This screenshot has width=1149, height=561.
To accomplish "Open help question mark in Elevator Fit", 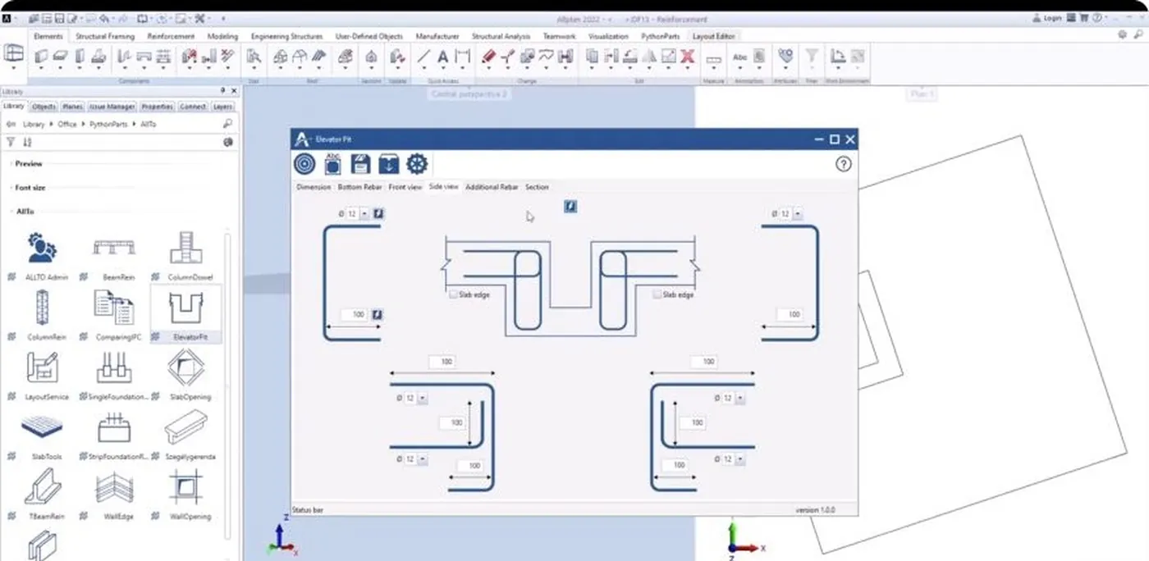I will pyautogui.click(x=844, y=164).
